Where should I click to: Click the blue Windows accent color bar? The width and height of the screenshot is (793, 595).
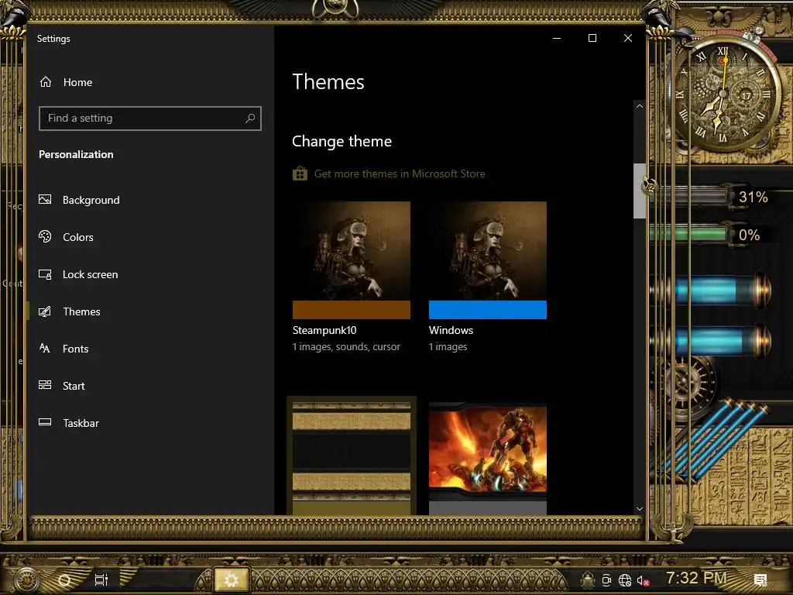pos(488,310)
